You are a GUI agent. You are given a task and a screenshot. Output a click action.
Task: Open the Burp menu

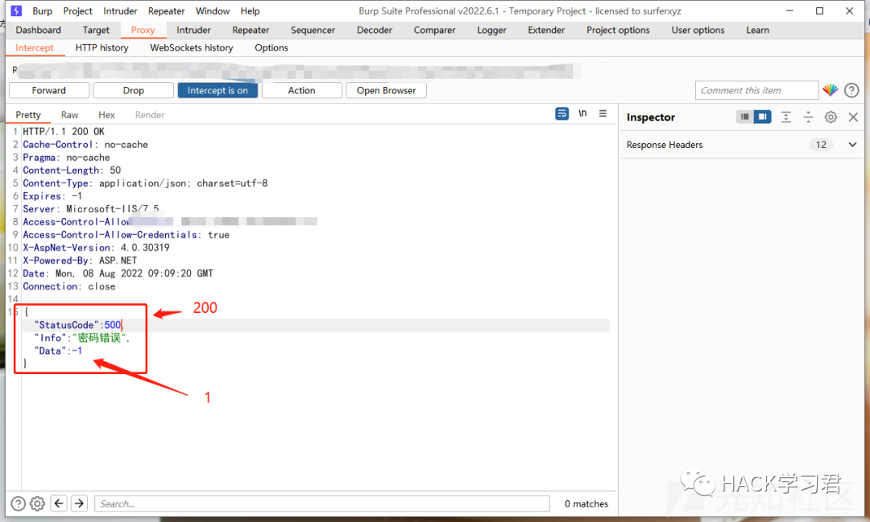[x=42, y=11]
